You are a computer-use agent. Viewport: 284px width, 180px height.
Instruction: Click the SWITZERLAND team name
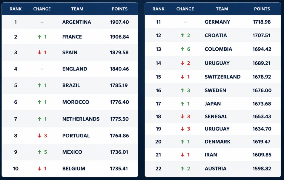[x=222, y=77]
